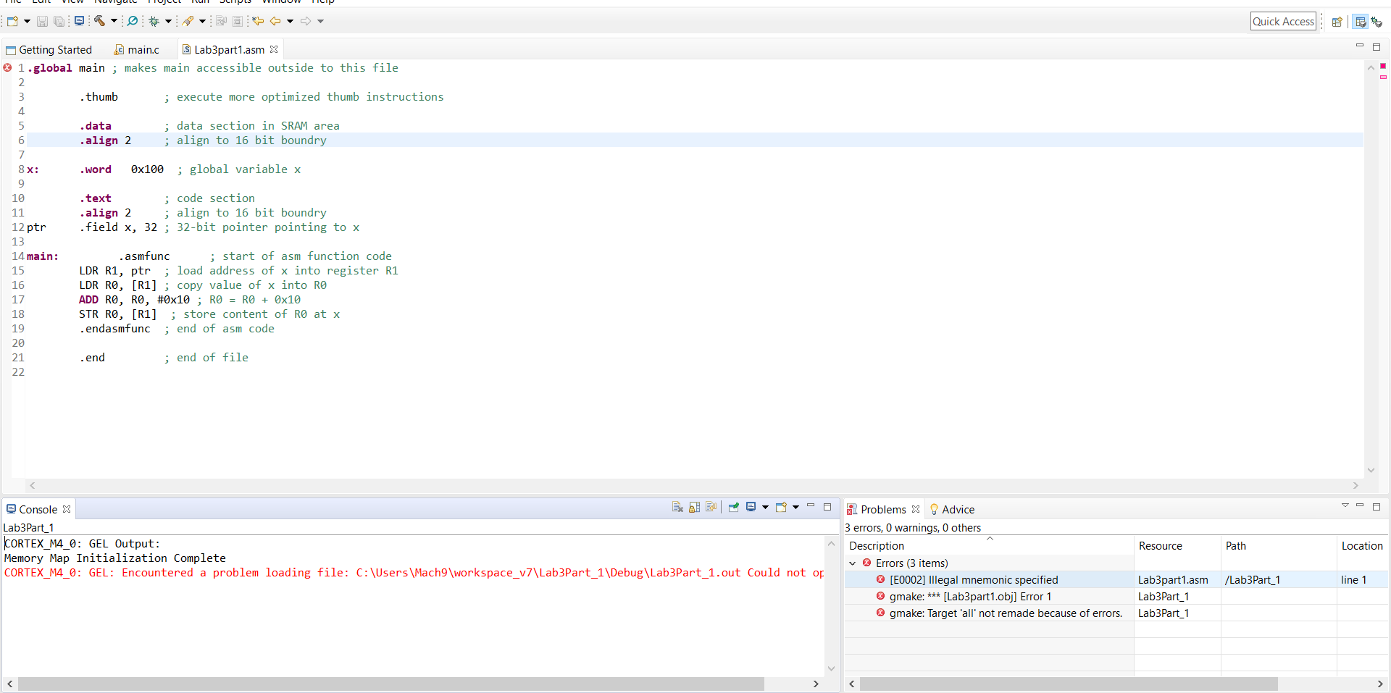Open the Advice tab next to Problems
Image resolution: width=1391 pixels, height=693 pixels.
click(x=958, y=509)
